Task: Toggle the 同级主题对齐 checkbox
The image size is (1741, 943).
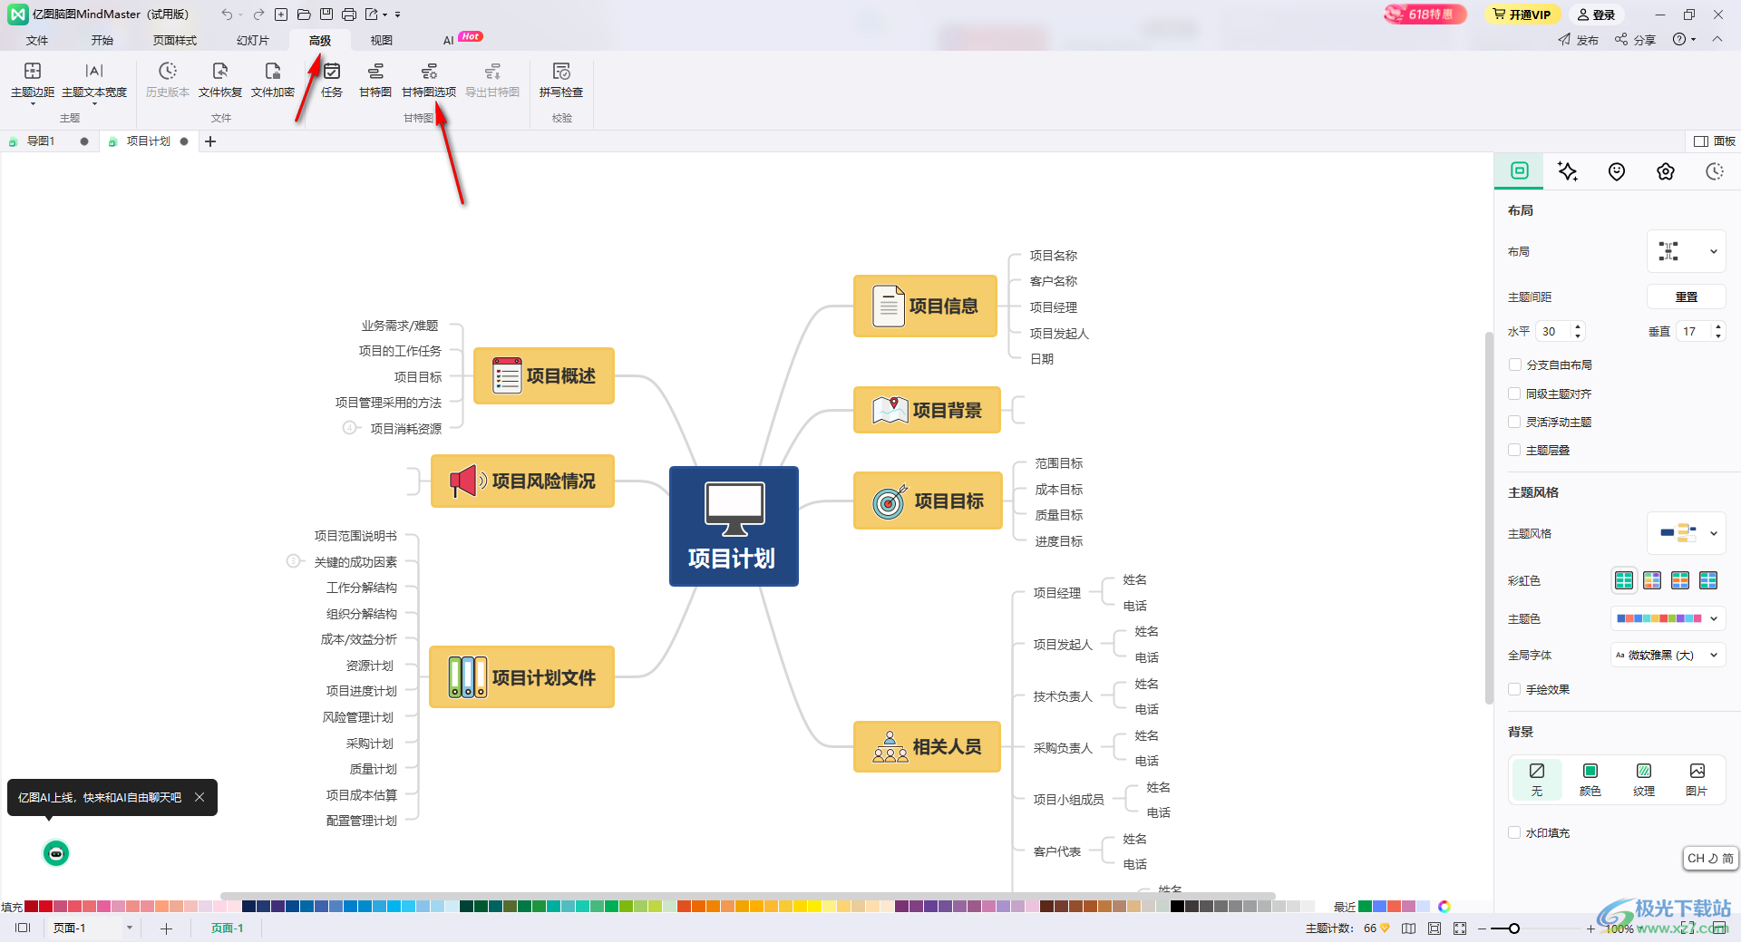Action: click(x=1514, y=394)
